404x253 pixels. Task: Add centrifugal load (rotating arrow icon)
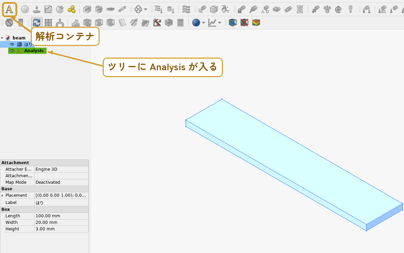339,10
